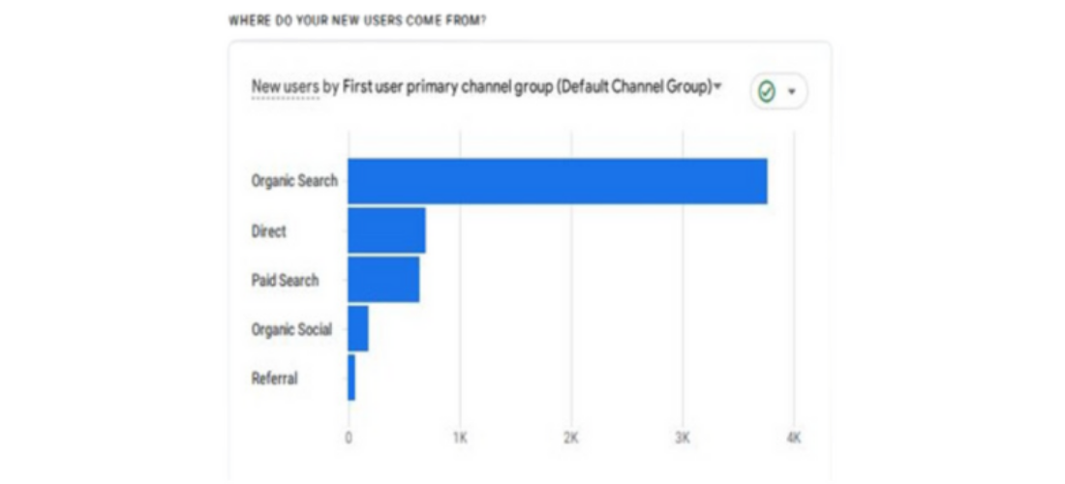The width and height of the screenshot is (1065, 484).
Task: Click the green checkmark data quality icon
Action: pyautogui.click(x=767, y=91)
